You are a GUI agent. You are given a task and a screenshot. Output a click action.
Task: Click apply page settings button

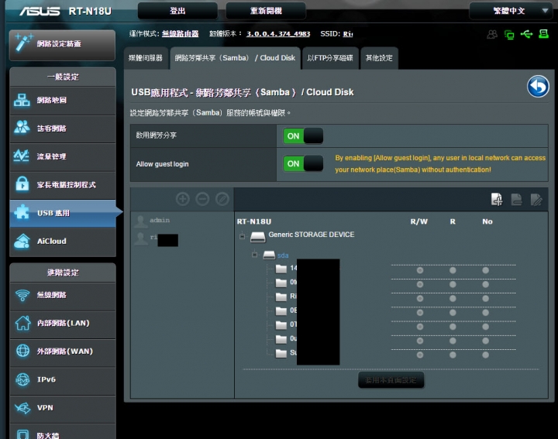click(x=391, y=380)
